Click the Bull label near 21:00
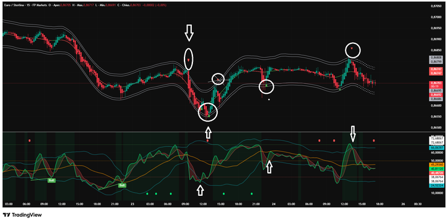 tap(122, 185)
